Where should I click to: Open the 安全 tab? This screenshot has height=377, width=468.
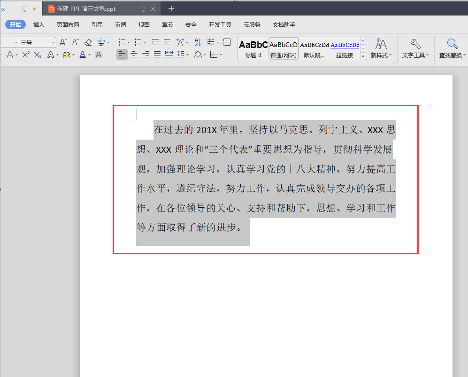coord(191,25)
